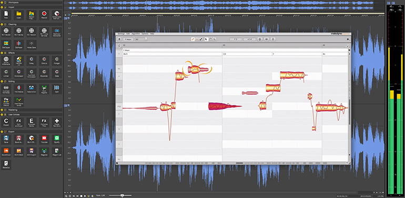This screenshot has width=405, height=198.
Task: Collapse the Workspace section
Action: pos(2,2)
